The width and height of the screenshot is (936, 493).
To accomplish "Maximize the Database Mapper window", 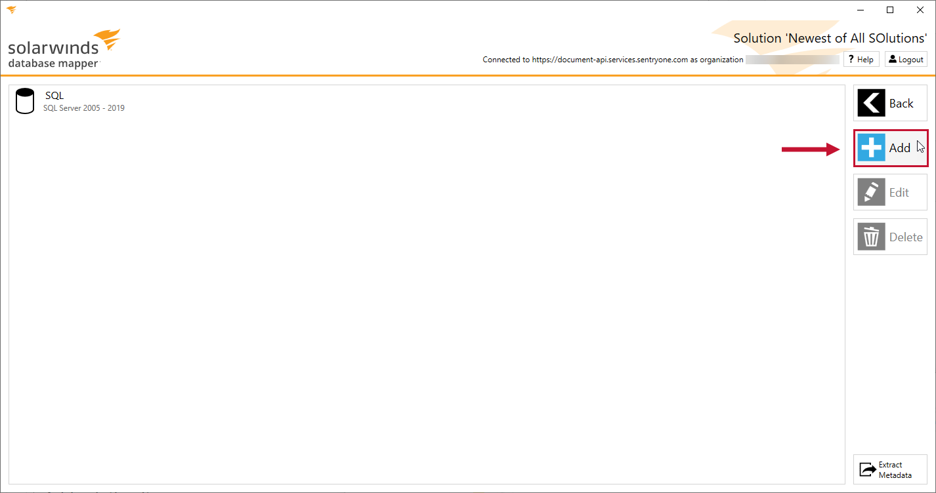I will pyautogui.click(x=890, y=10).
